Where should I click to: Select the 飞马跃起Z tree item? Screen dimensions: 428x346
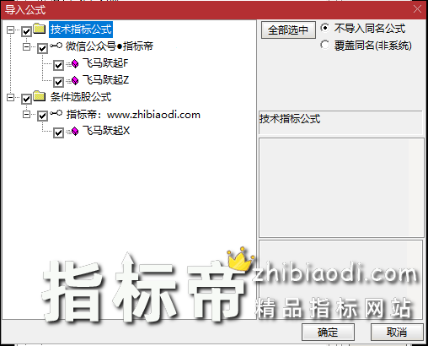105,80
